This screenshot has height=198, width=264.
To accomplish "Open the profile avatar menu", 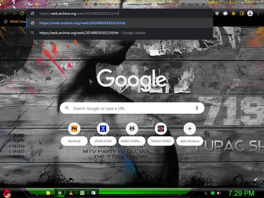I will pyautogui.click(x=250, y=13).
